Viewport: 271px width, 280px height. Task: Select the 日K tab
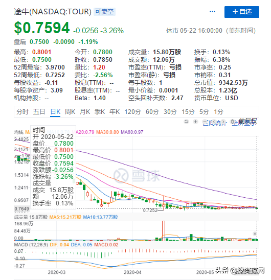click(x=55, y=112)
